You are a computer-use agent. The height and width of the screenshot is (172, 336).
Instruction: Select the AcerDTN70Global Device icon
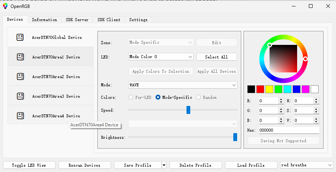(20, 37)
